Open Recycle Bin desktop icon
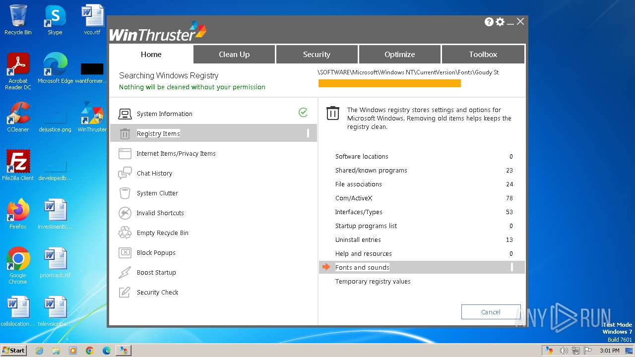 coord(18,20)
